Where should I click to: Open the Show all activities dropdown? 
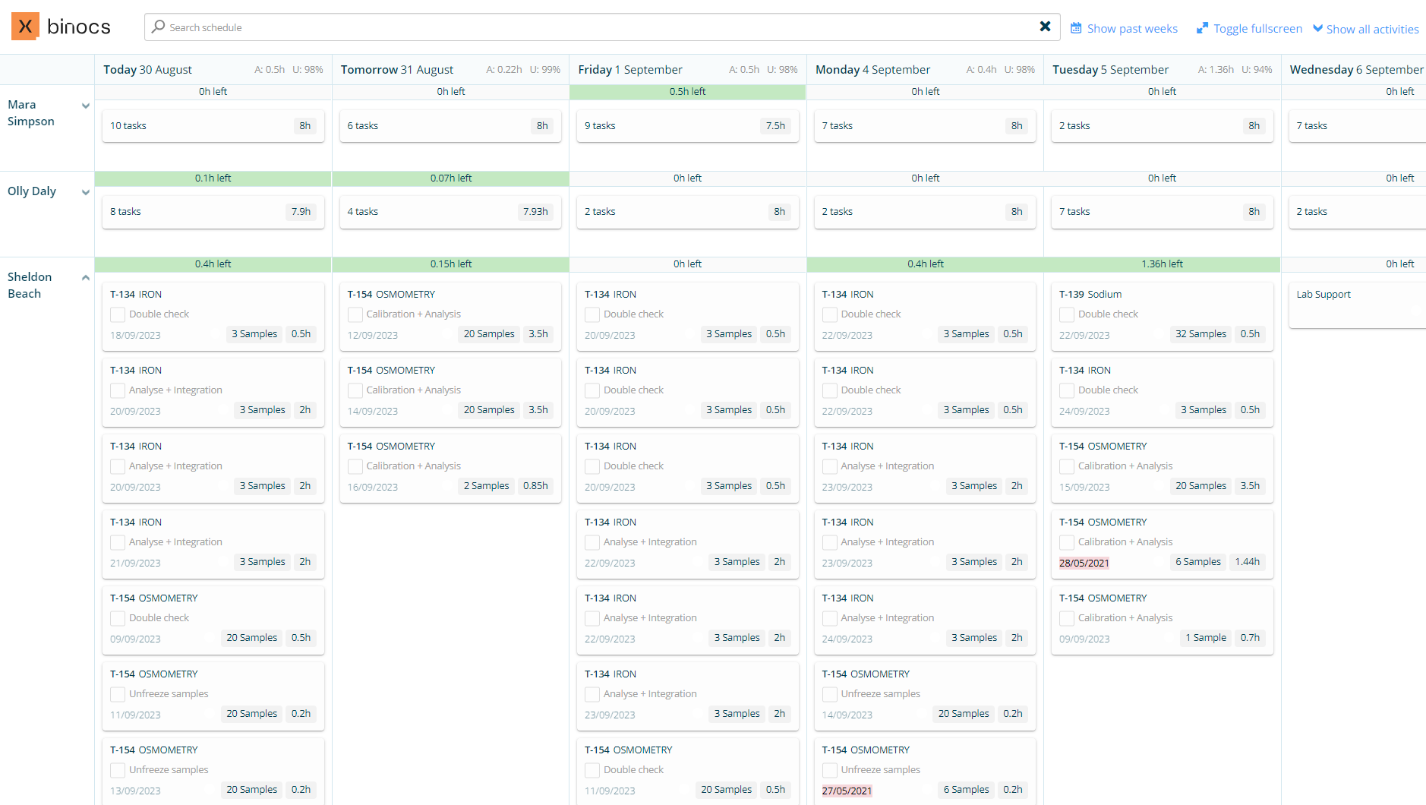tap(1366, 29)
